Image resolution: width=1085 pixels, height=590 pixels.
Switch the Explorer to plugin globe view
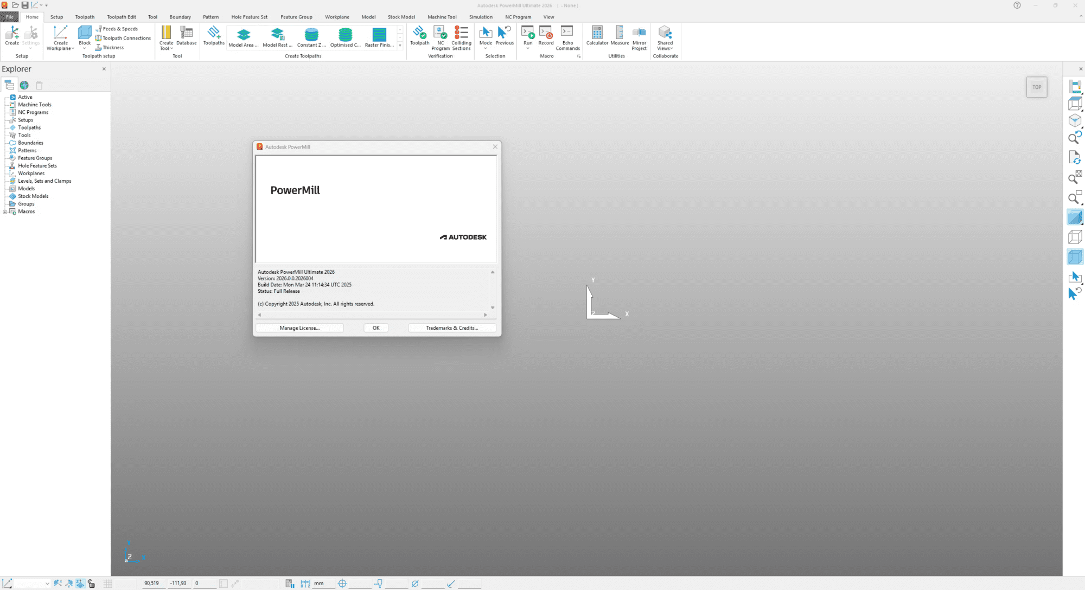(24, 85)
